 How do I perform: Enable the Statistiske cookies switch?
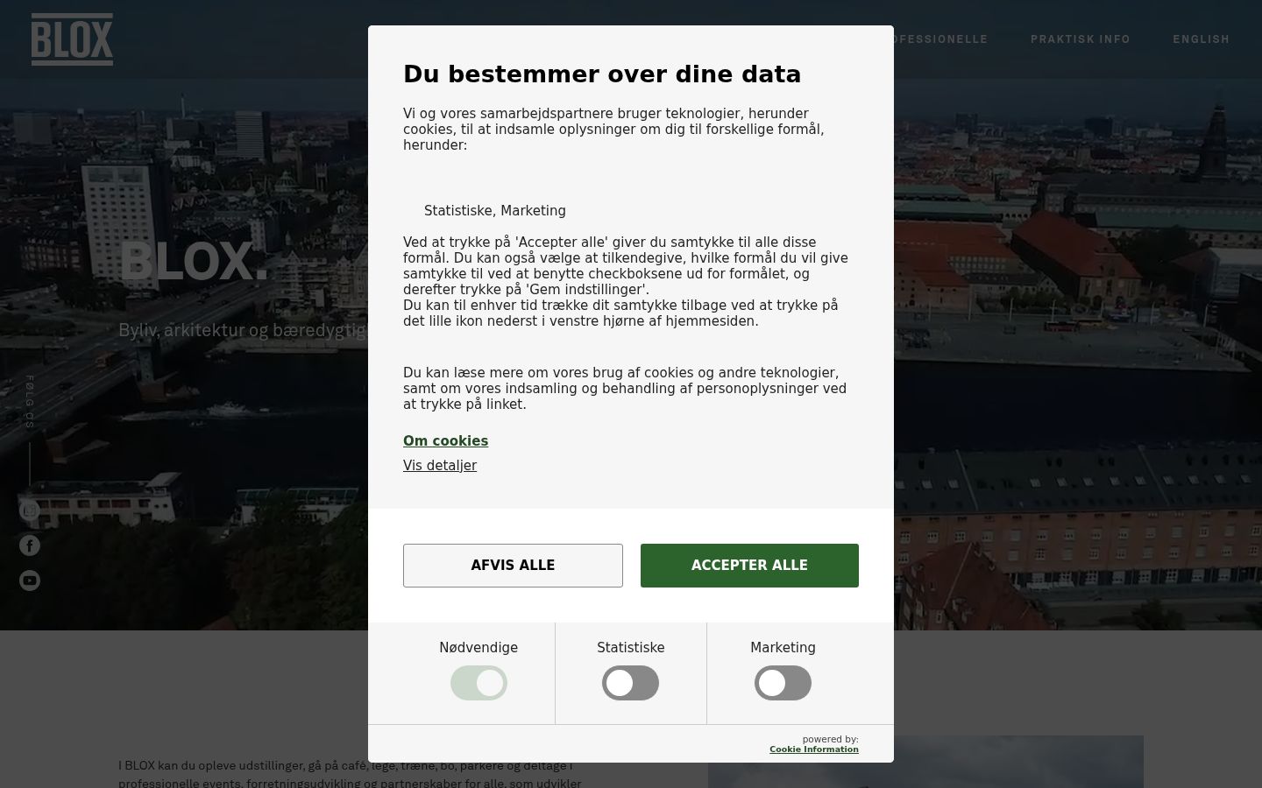pos(630,683)
